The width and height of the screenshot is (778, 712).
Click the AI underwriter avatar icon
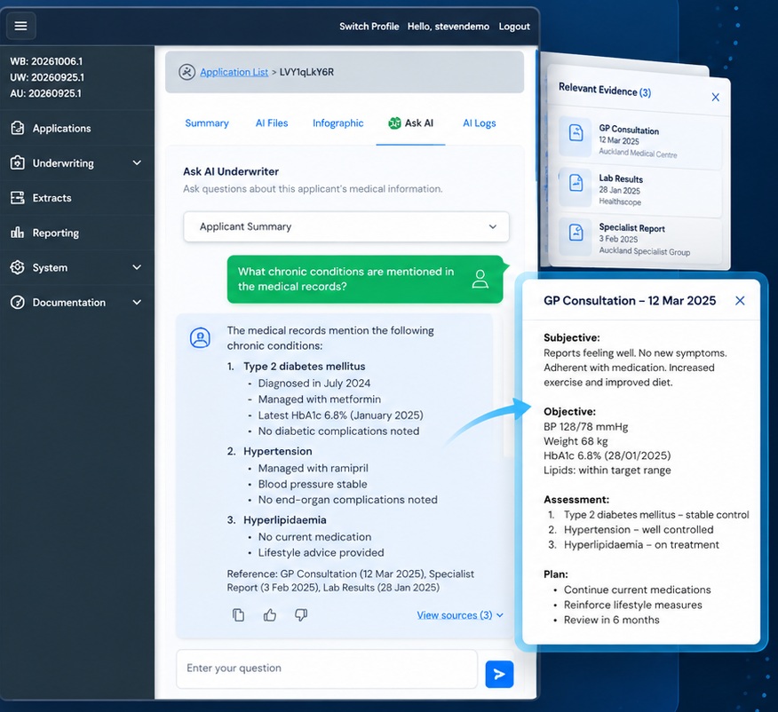[x=200, y=337]
